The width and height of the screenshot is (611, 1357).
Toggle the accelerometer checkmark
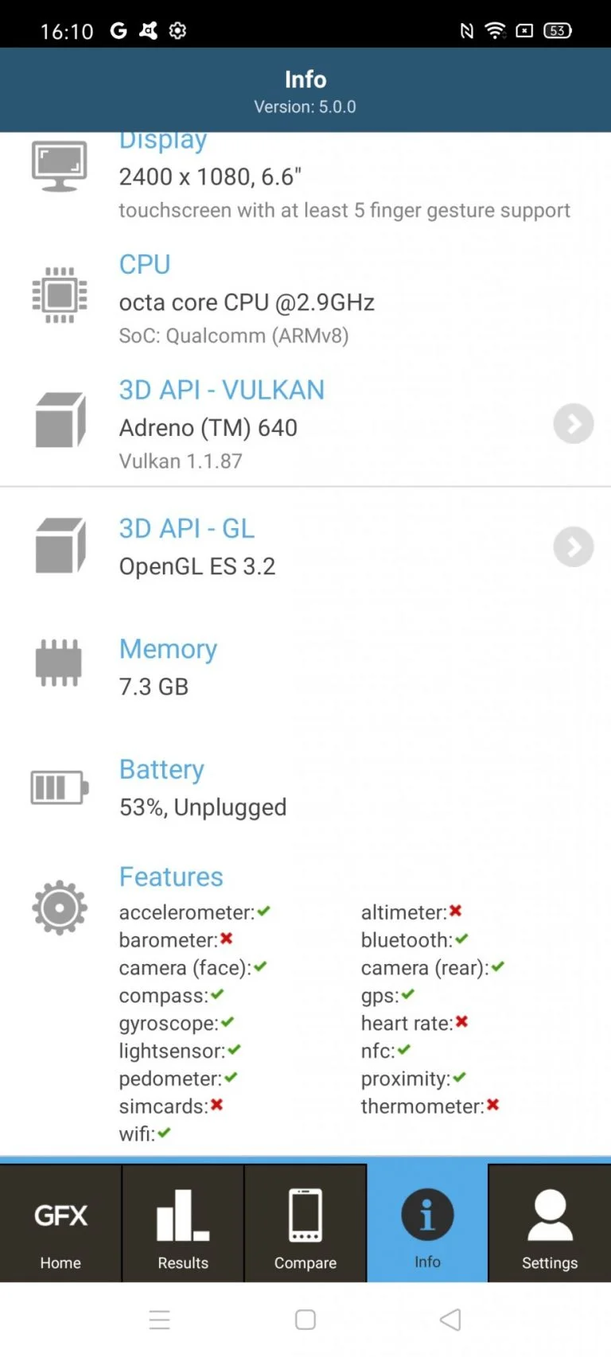[263, 911]
